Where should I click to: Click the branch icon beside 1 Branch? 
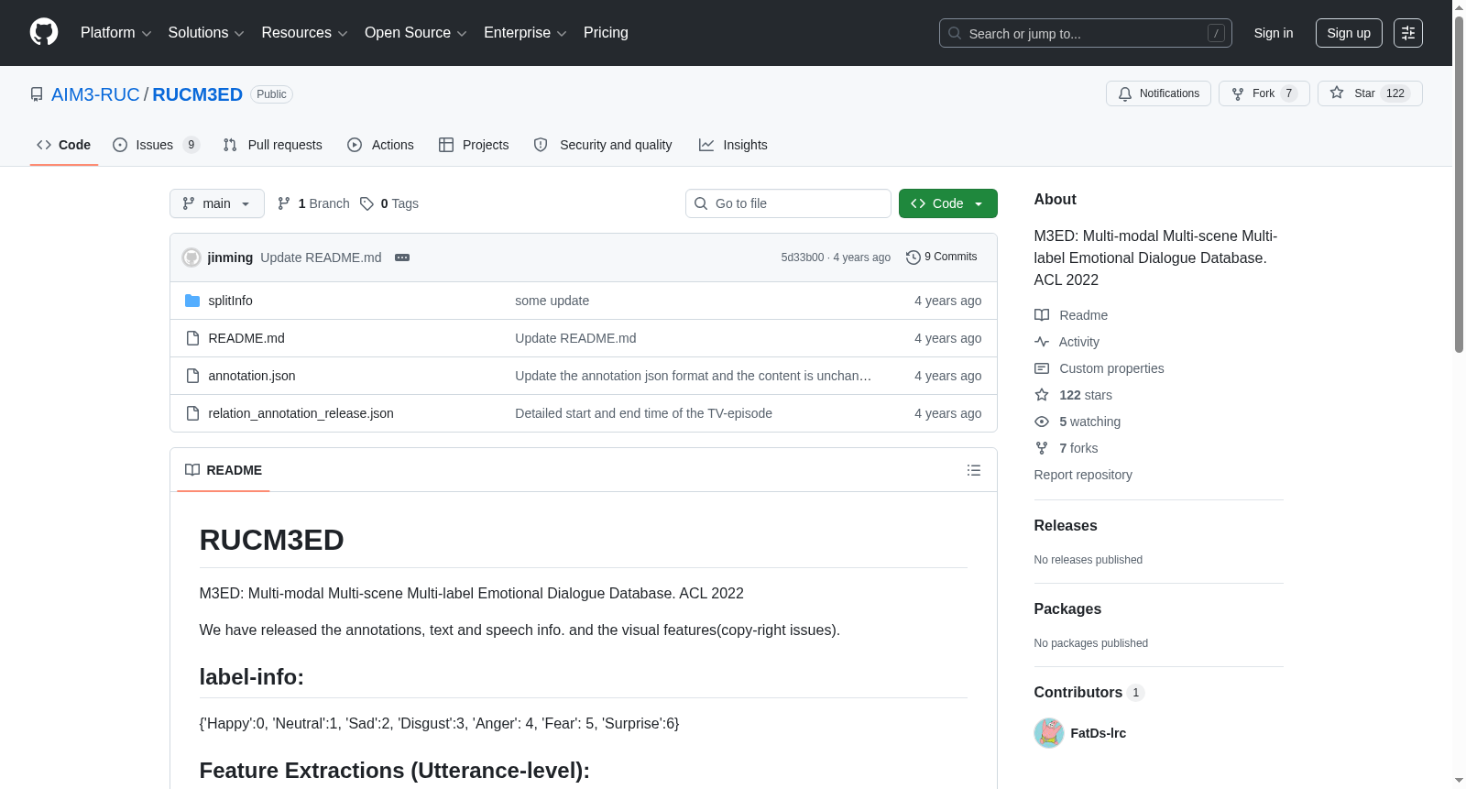click(284, 203)
